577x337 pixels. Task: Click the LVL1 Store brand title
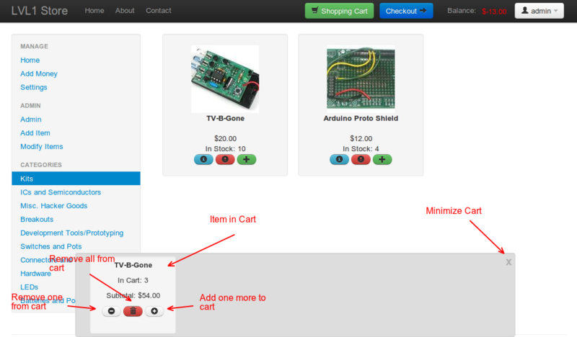point(40,11)
